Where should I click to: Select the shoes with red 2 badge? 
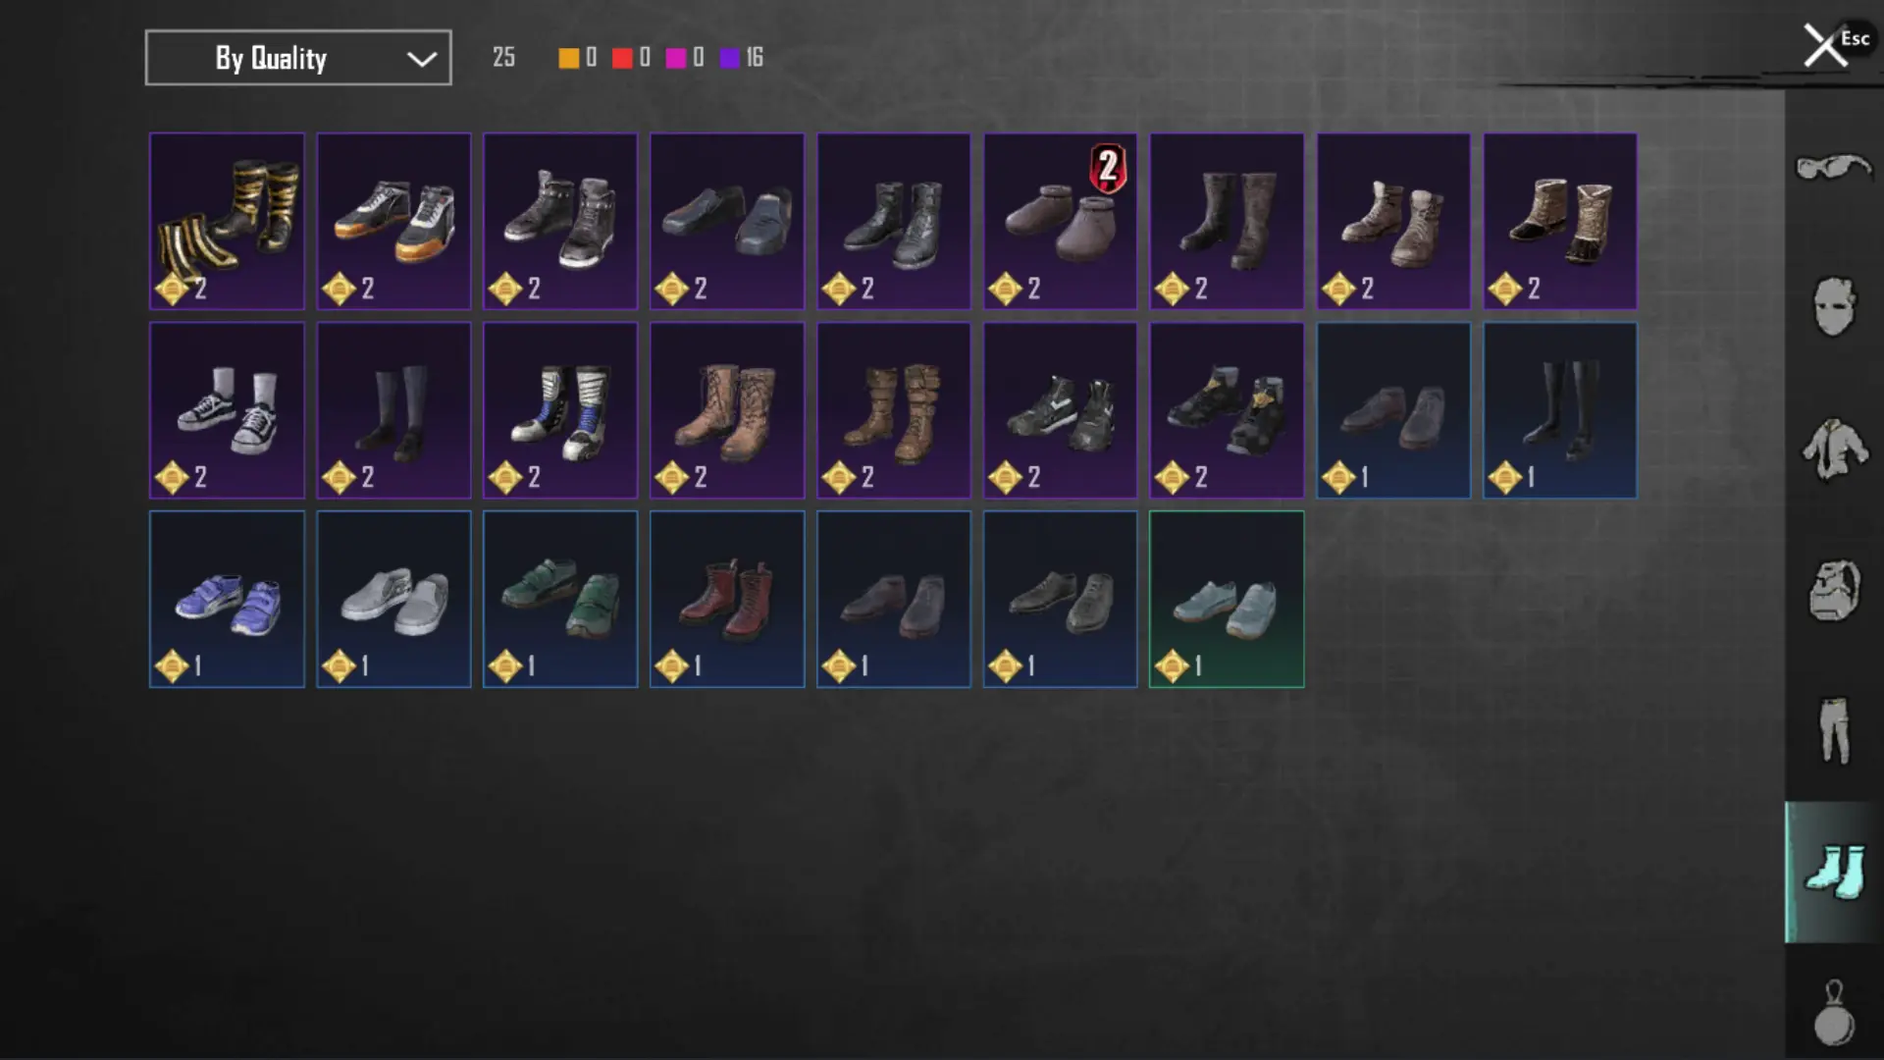(1060, 222)
